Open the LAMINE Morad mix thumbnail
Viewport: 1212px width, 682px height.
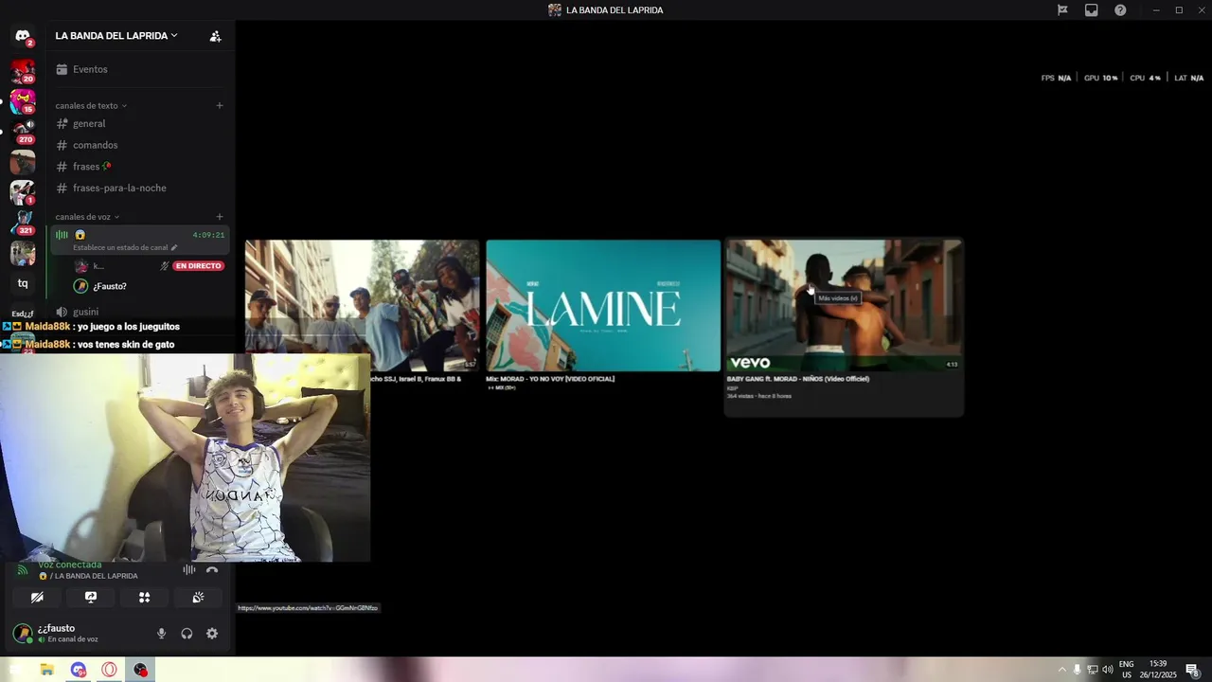click(603, 305)
